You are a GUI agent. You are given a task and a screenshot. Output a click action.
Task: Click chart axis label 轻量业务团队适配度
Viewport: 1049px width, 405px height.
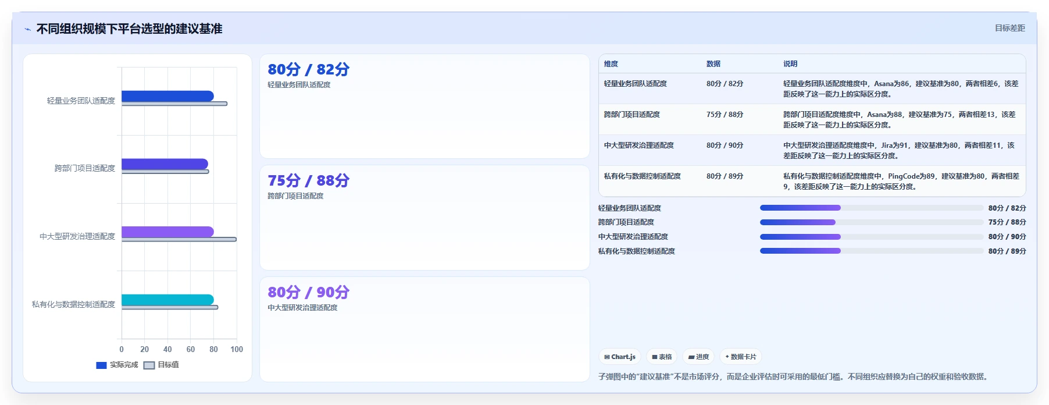[81, 101]
